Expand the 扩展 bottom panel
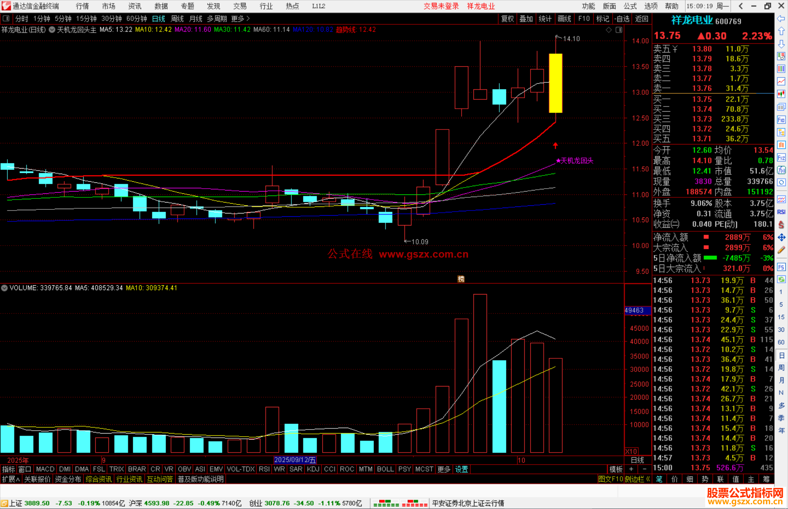 (x=11, y=479)
